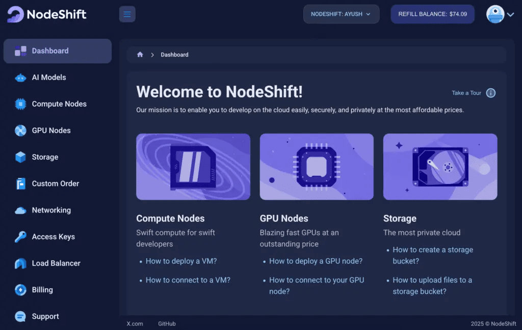Click the home icon in the breadcrumb
522x330 pixels.
[x=140, y=55]
